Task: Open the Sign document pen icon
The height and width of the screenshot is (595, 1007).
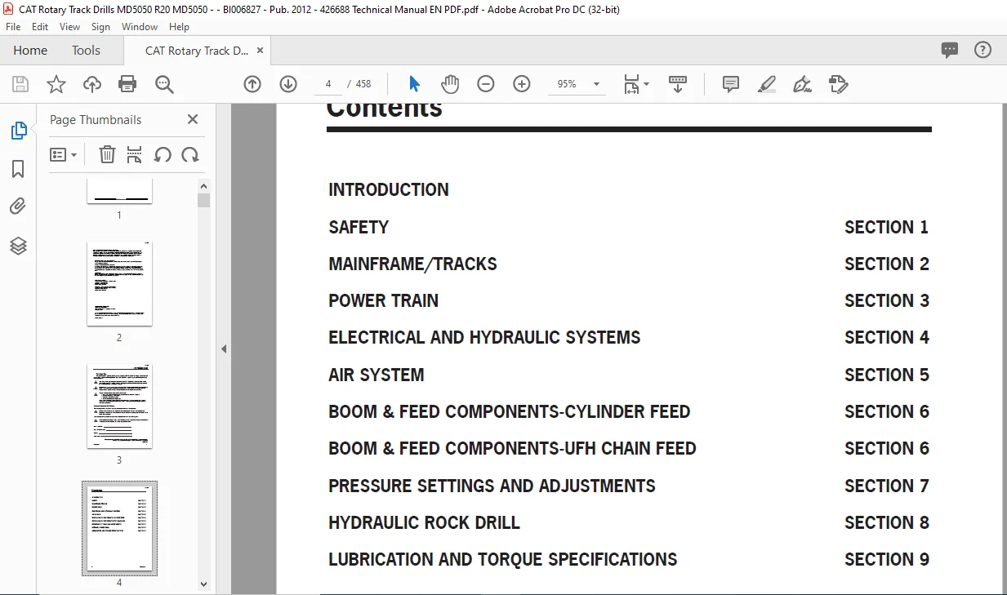Action: coord(802,84)
